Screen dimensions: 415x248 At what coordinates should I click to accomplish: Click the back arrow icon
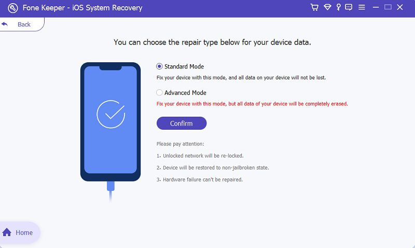(5, 24)
